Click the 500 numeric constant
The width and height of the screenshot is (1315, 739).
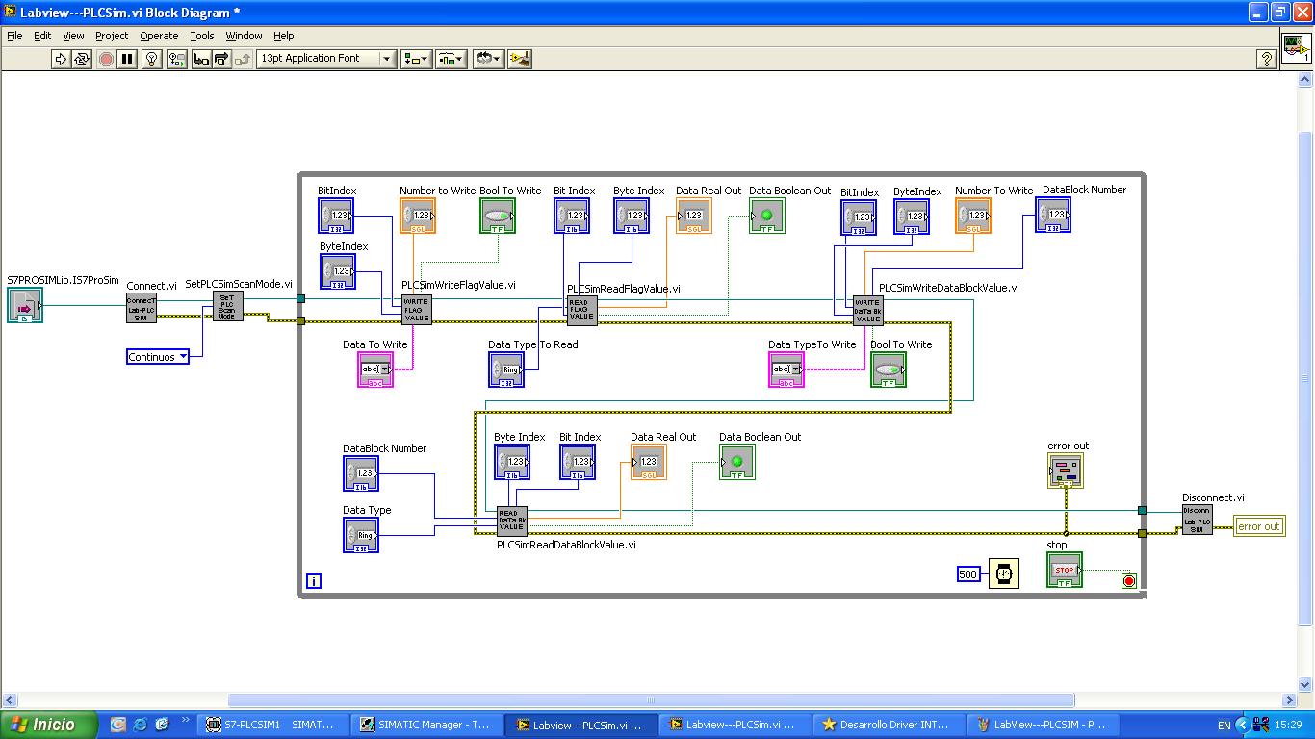(968, 574)
